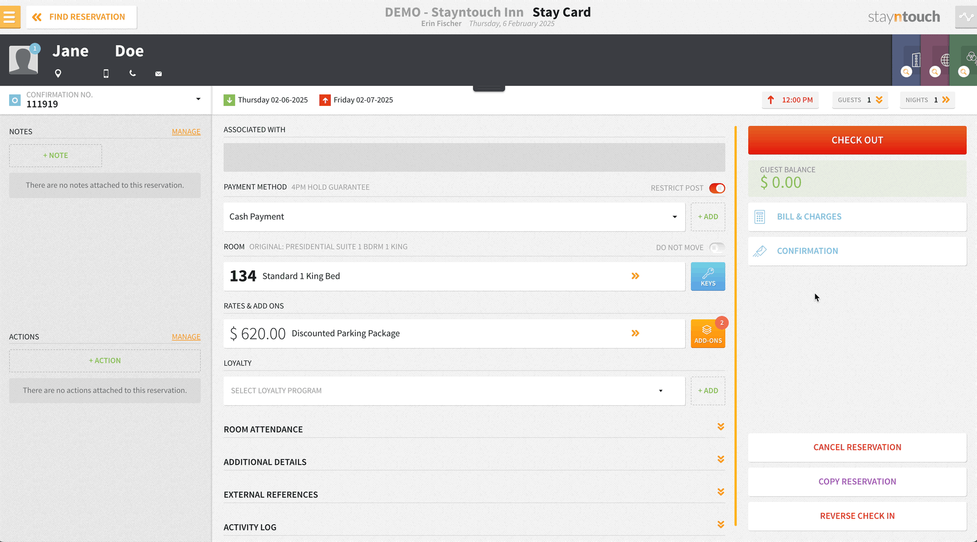Click the telephone handset icon
Image resolution: width=977 pixels, height=542 pixels.
click(x=132, y=73)
